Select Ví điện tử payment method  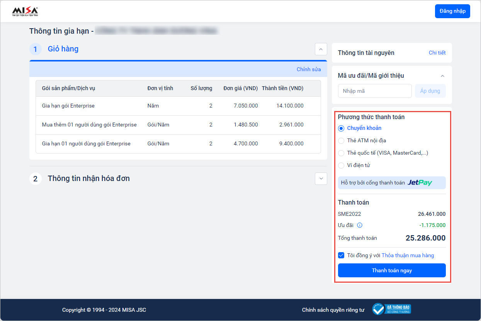coord(341,166)
